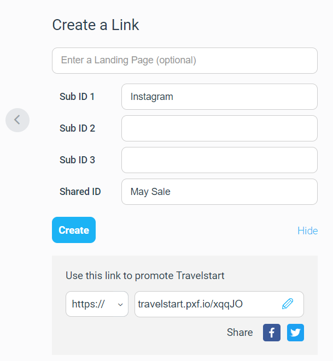Click the Share label text
Image resolution: width=333 pixels, height=361 pixels.
[239, 332]
